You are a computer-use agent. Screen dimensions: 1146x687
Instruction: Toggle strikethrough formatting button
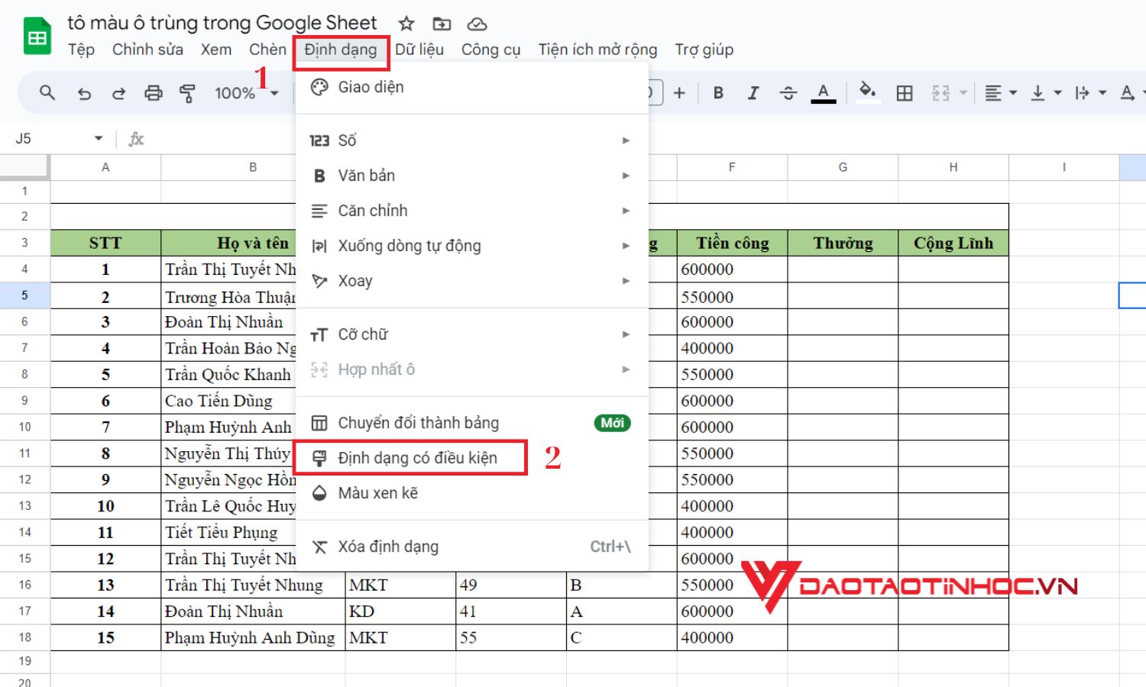[788, 93]
